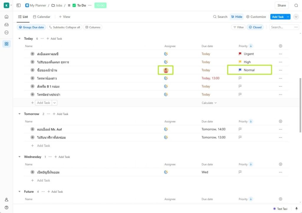Screen dimensions: 302x213
Task: Open Test Task in bottom tray
Action: pyautogui.click(x=280, y=209)
